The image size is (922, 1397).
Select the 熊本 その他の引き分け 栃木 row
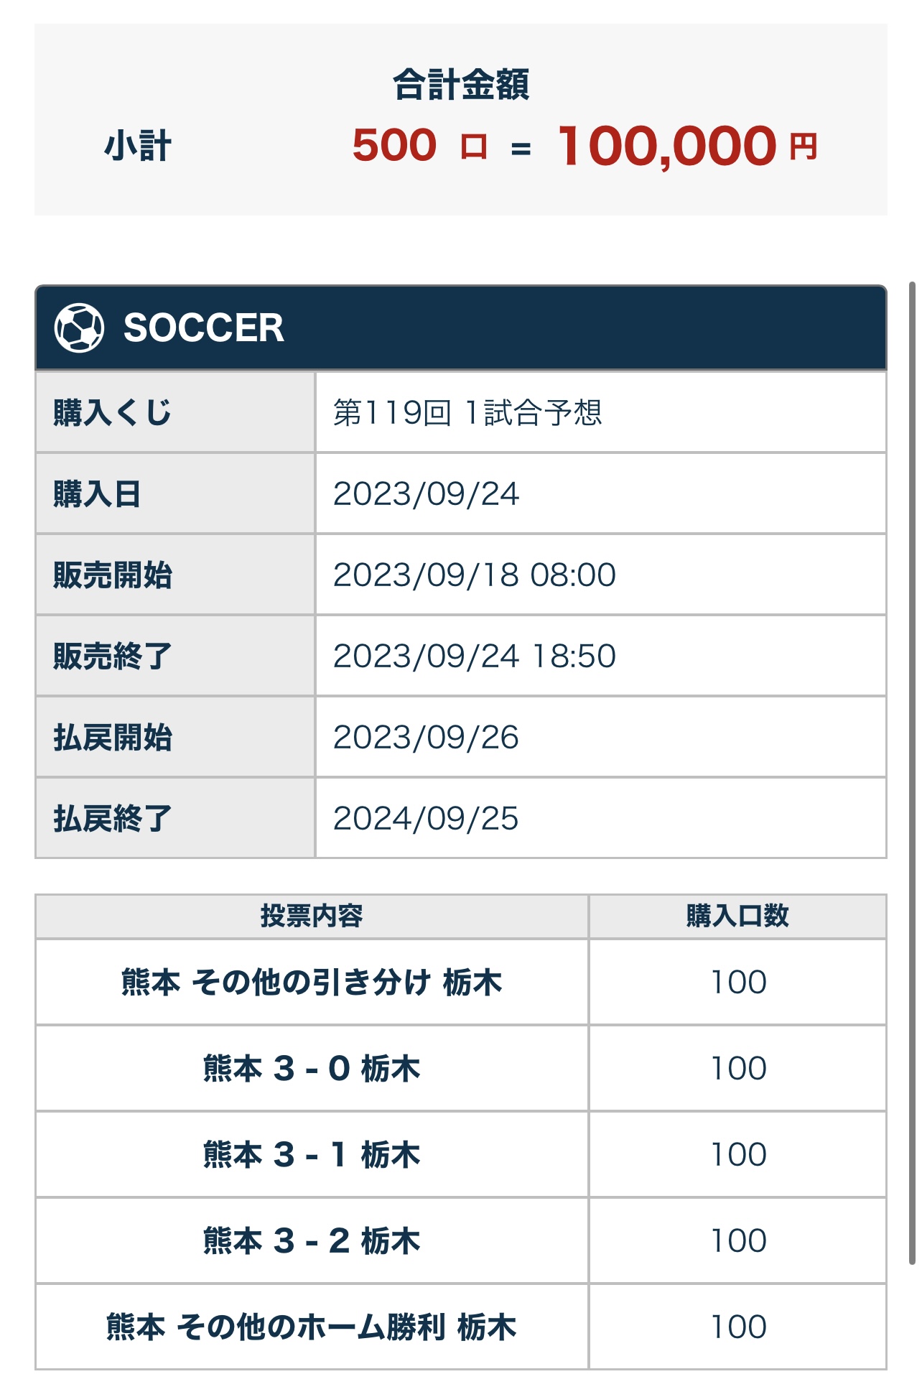coord(460,982)
